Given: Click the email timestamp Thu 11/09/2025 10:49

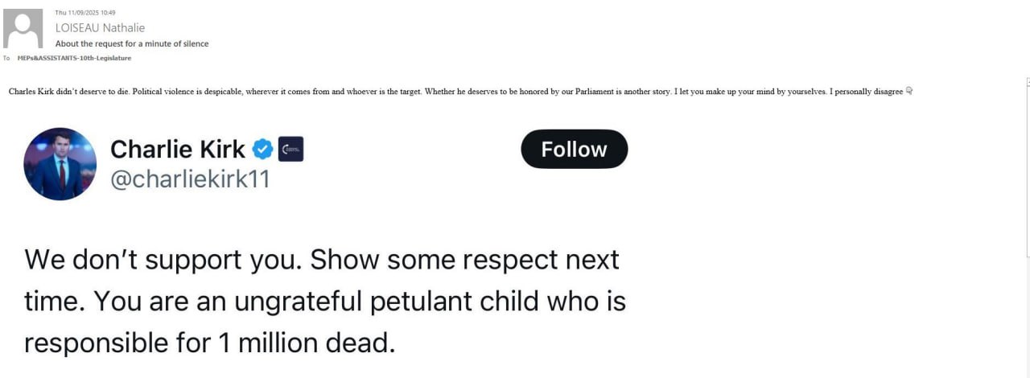Looking at the screenshot, I should click(x=73, y=13).
